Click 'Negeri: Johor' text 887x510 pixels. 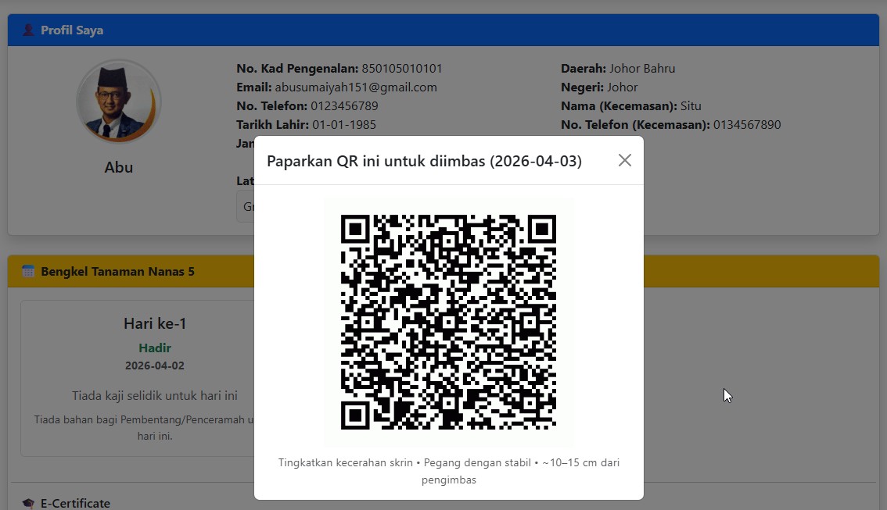[x=599, y=87]
